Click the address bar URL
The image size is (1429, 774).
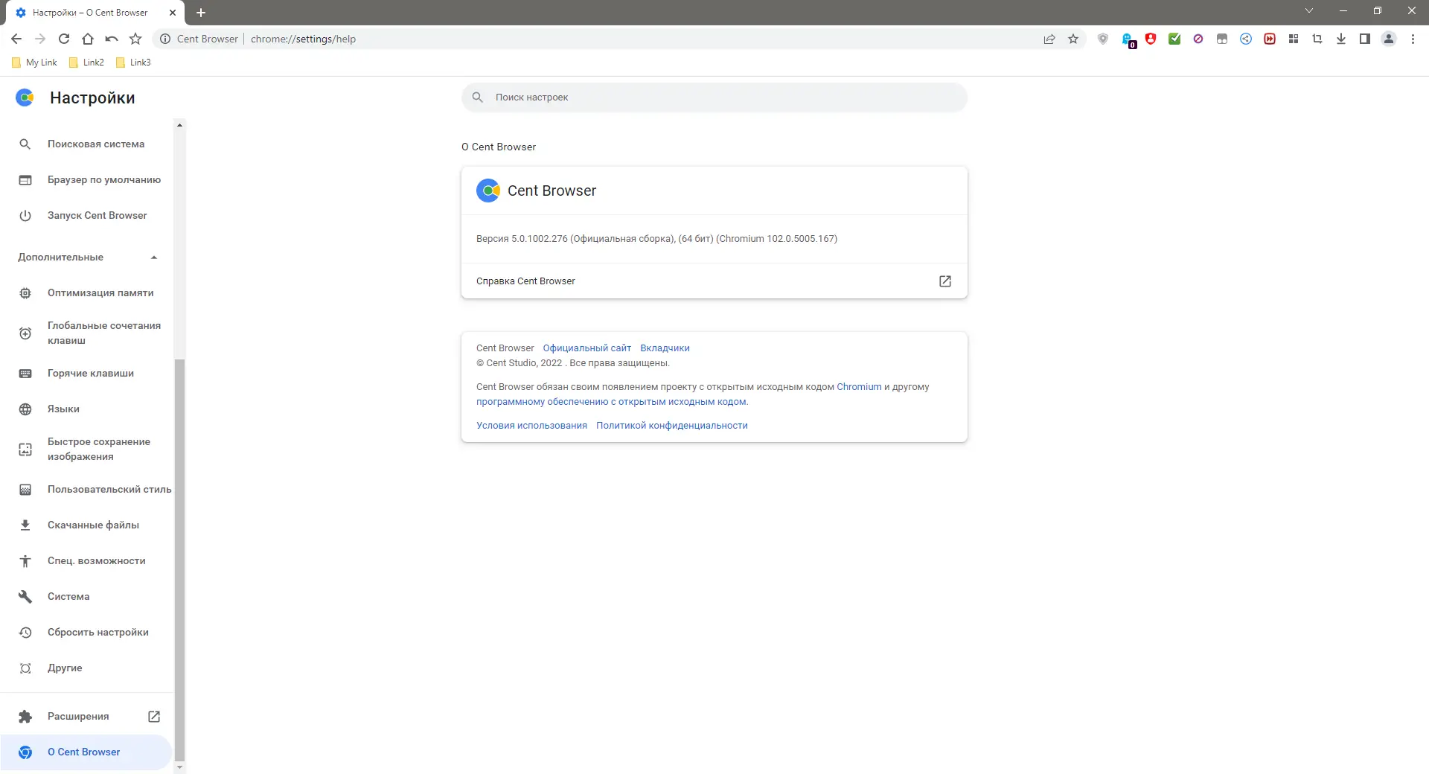click(303, 39)
